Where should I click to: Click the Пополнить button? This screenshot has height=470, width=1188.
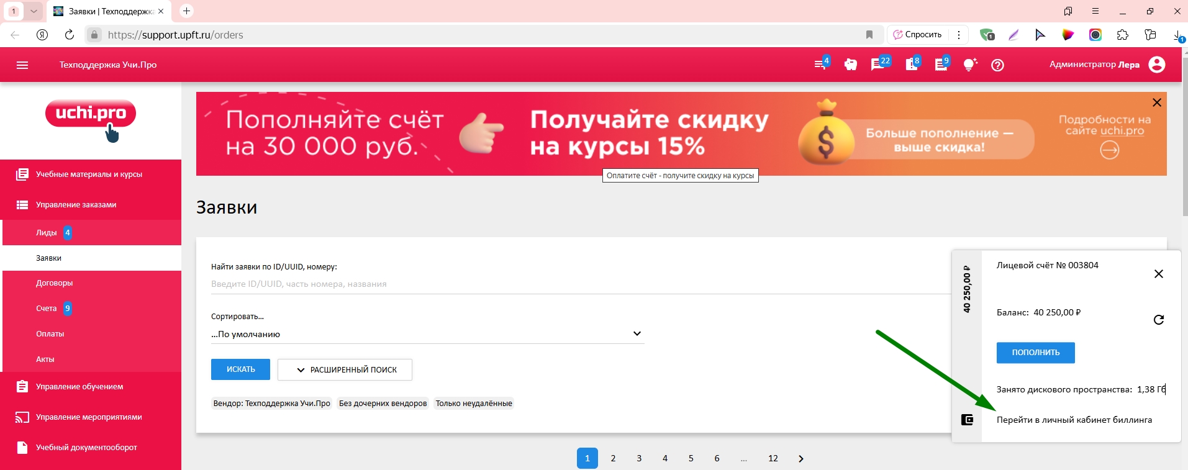point(1035,353)
